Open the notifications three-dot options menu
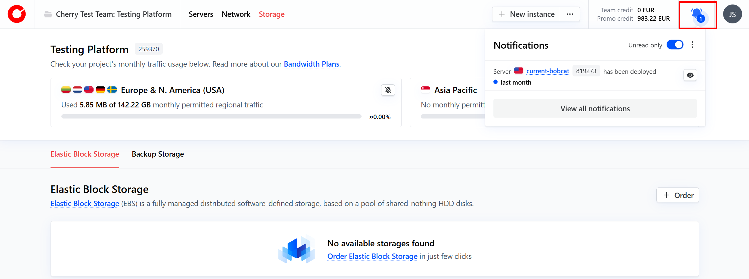 pyautogui.click(x=692, y=45)
